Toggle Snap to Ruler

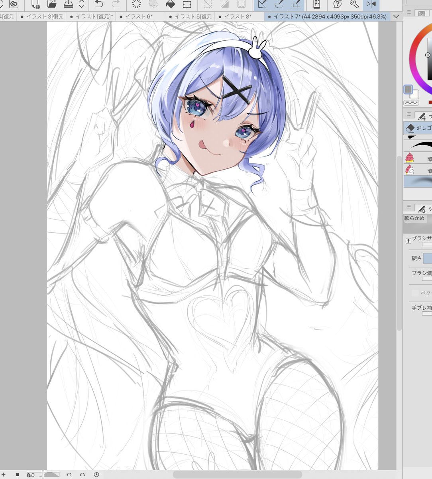pyautogui.click(x=262, y=4)
